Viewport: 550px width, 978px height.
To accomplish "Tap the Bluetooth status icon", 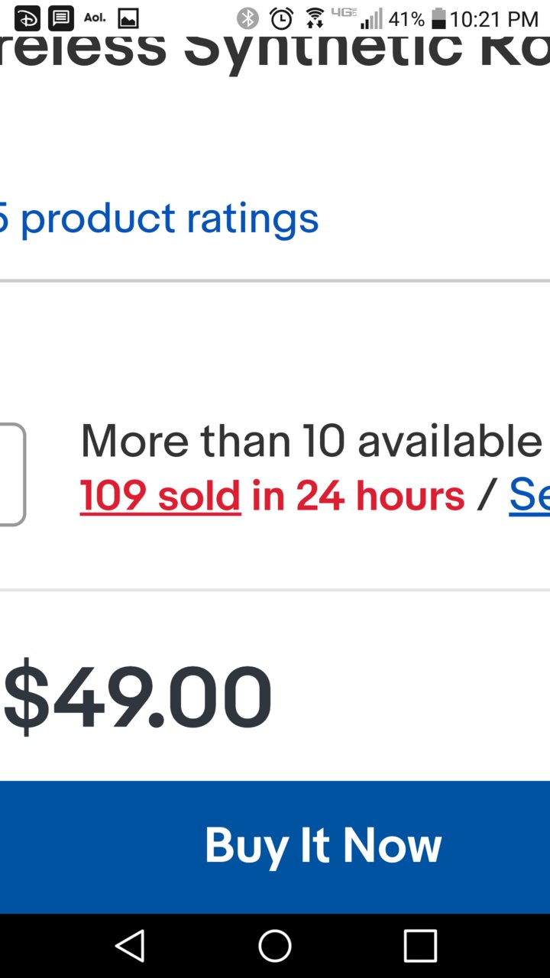I will click(247, 18).
